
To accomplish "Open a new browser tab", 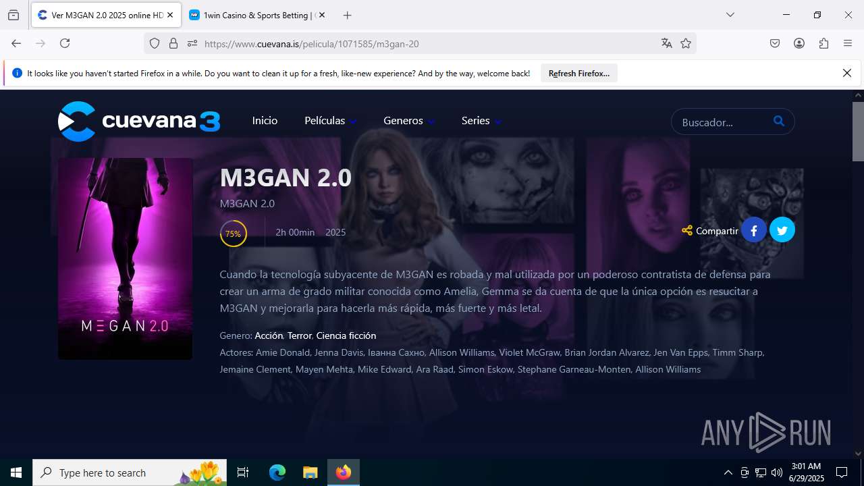I will point(347,15).
